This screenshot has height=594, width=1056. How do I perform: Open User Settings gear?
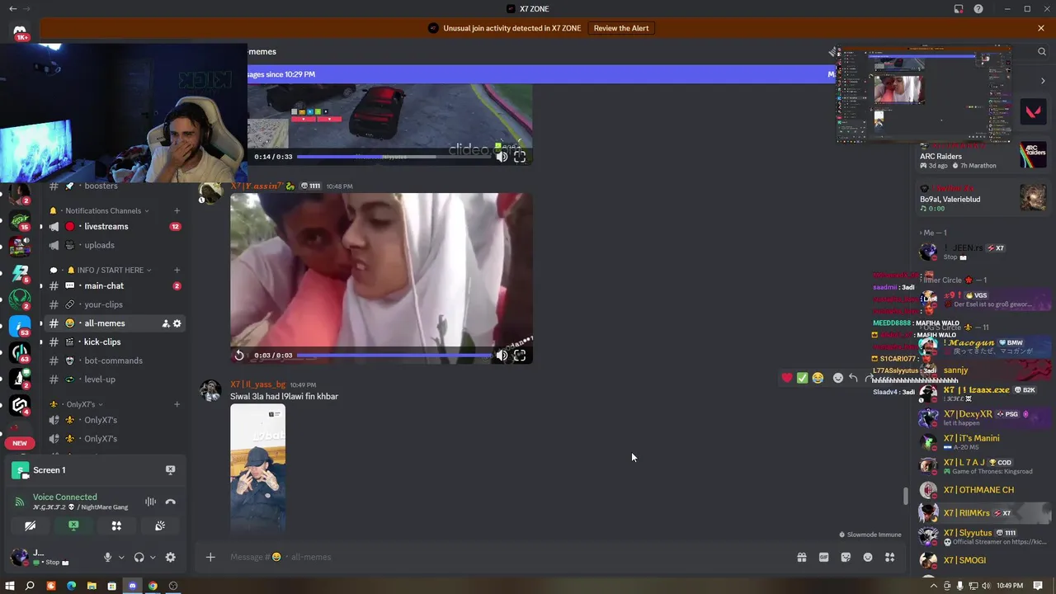(x=170, y=557)
